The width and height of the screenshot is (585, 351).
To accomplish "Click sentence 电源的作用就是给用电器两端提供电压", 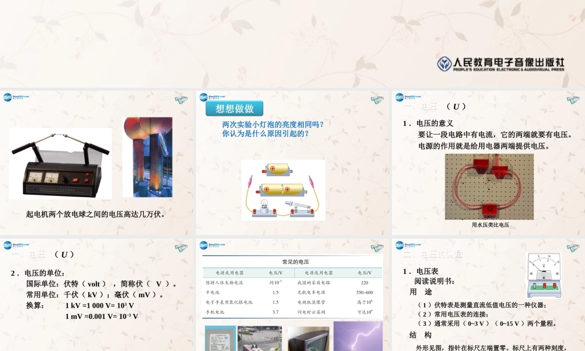I will (x=484, y=146).
